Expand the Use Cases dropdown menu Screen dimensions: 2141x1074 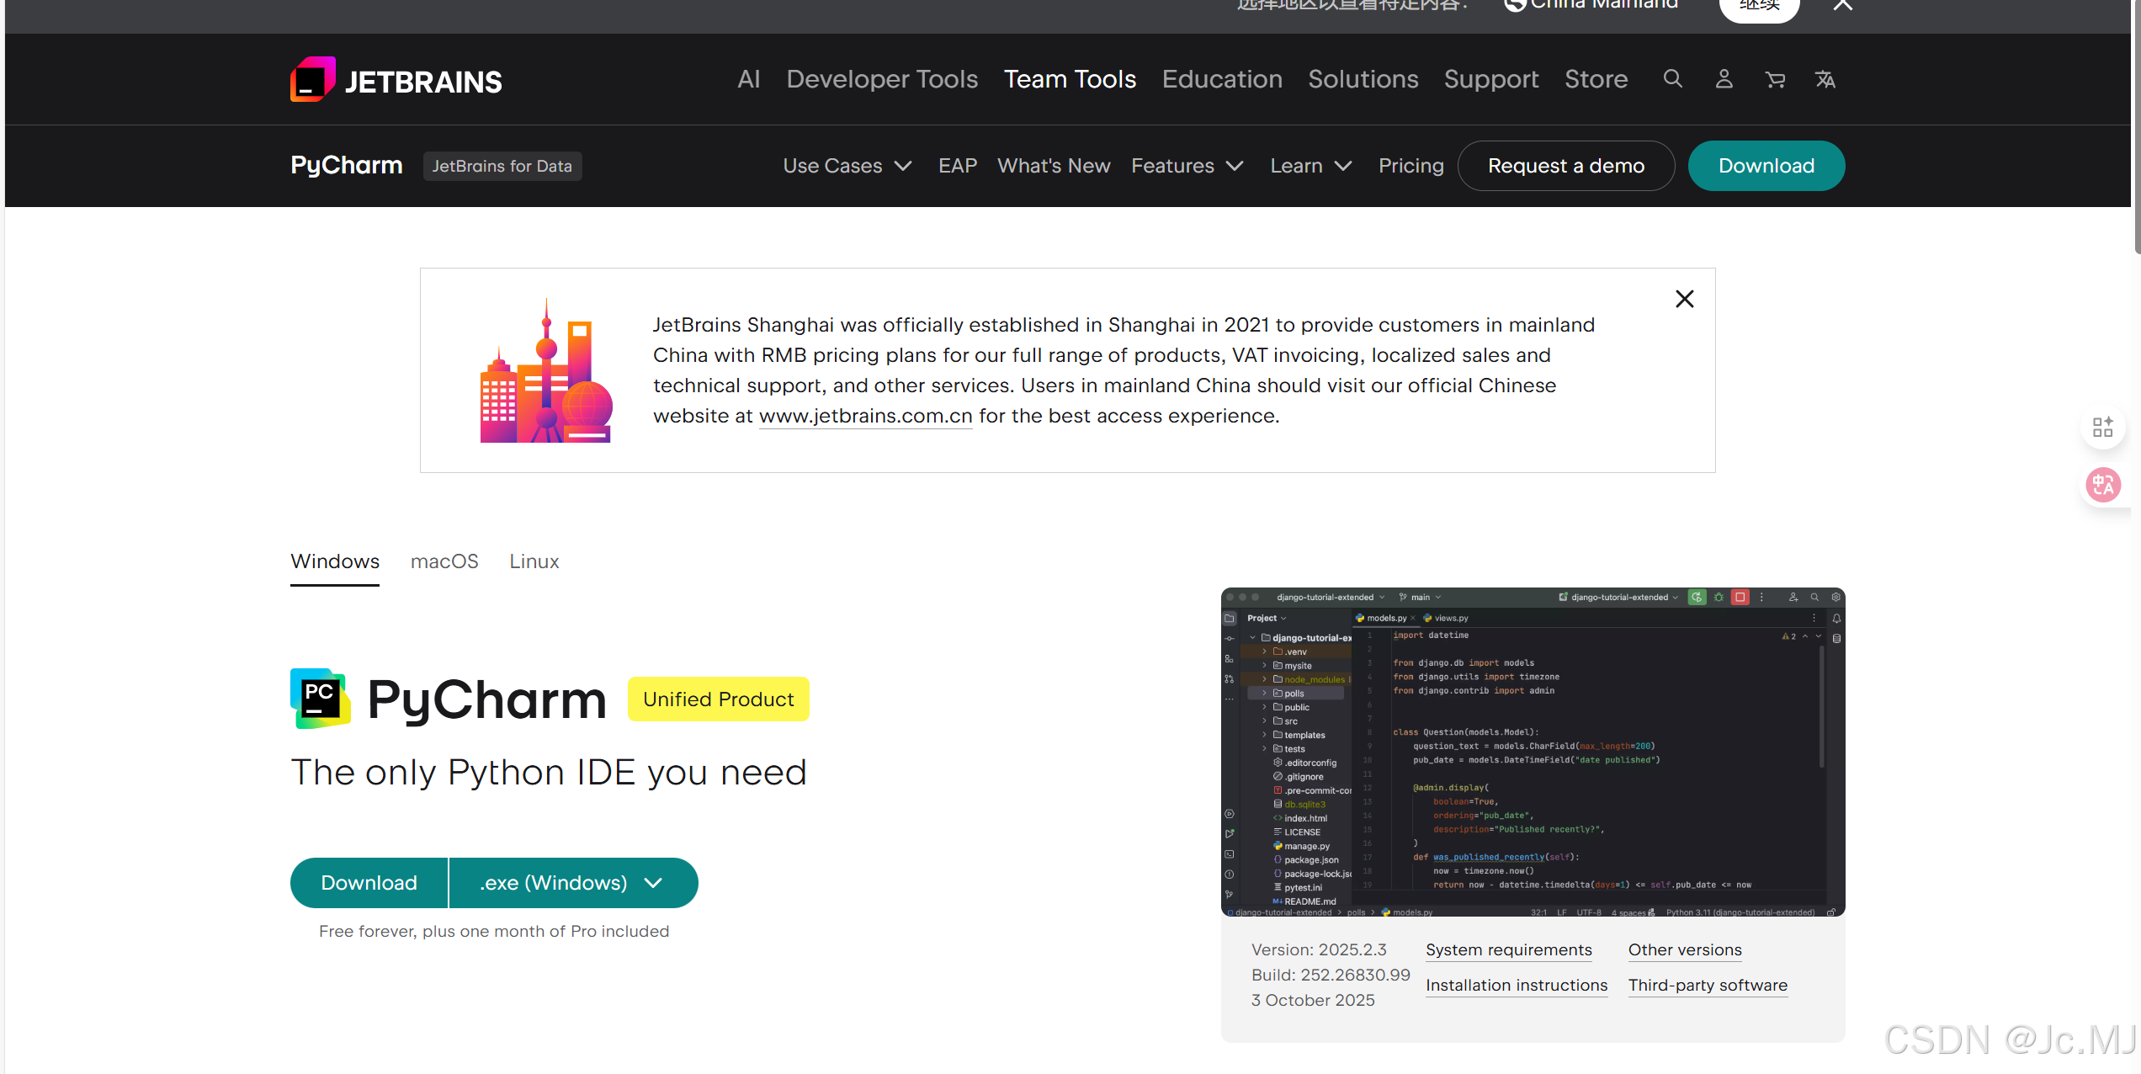[x=847, y=166]
